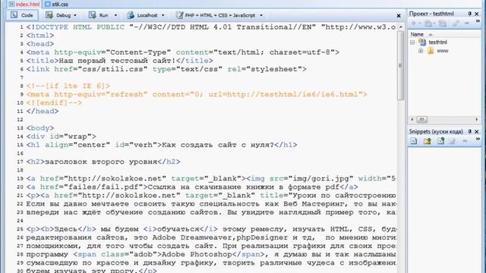Click the line number 17 in gutter
Screen dimensions: 486x273
click(21, 162)
